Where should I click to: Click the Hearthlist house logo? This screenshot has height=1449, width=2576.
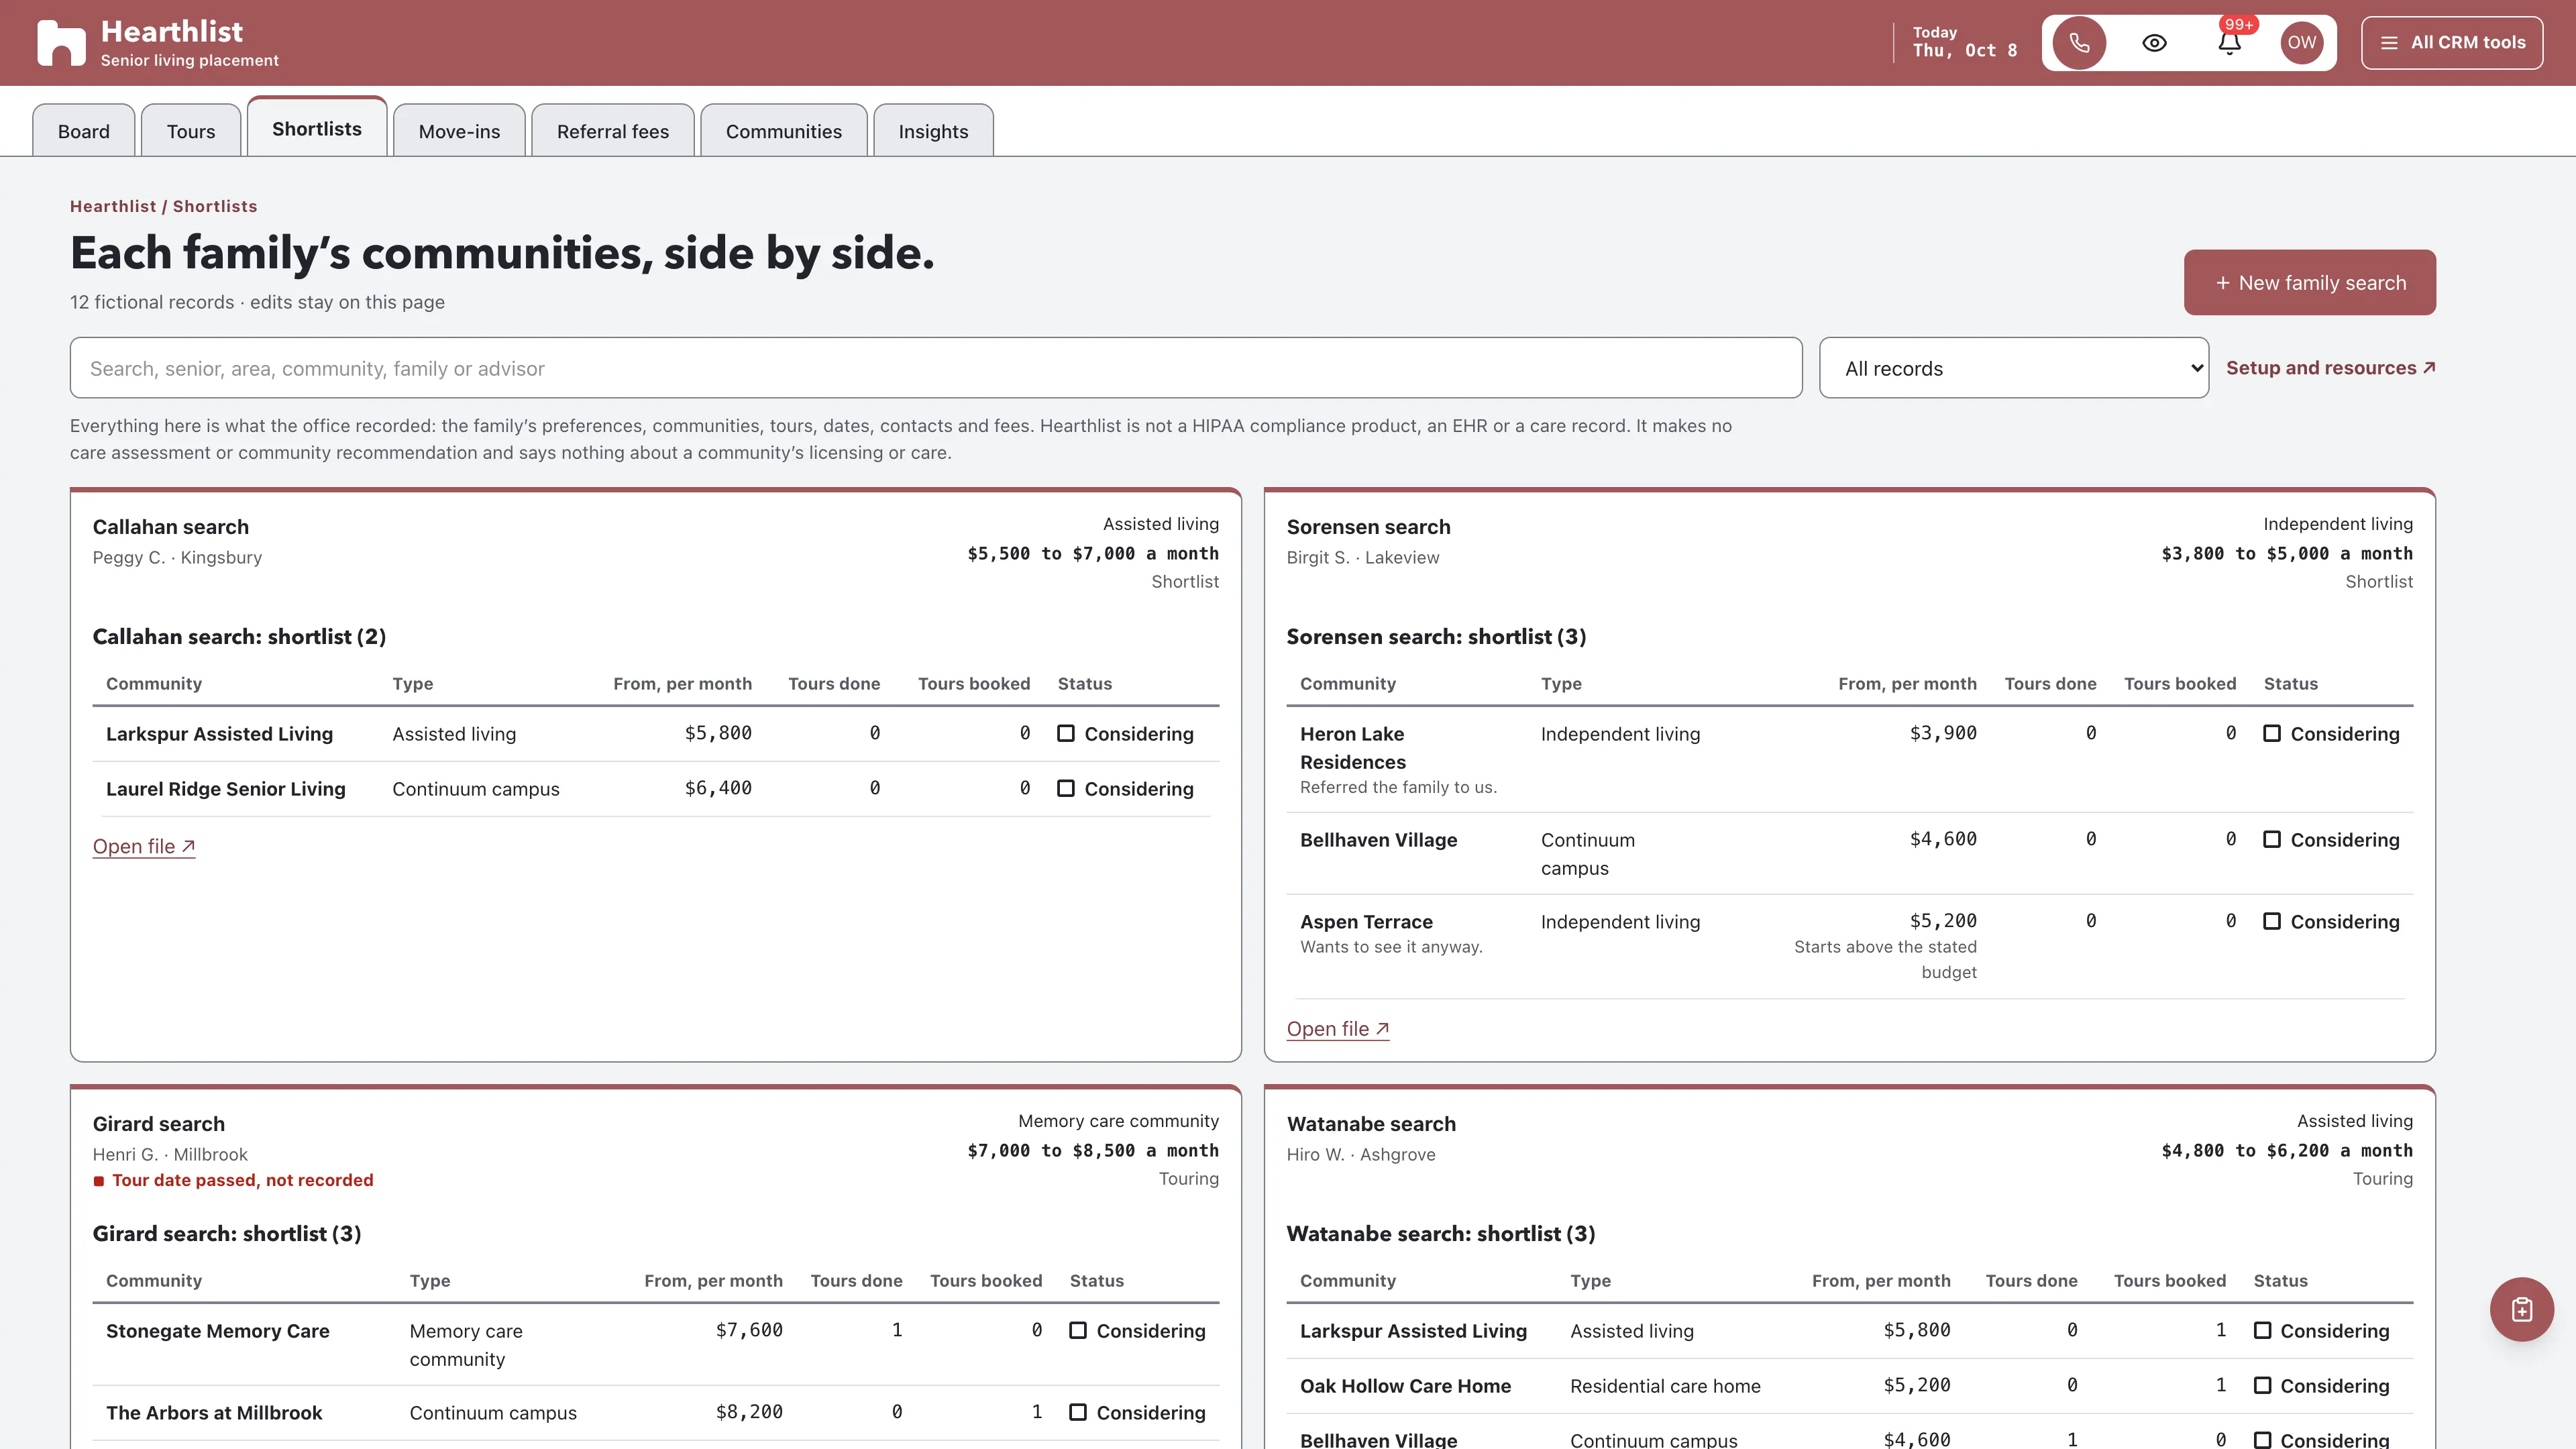[x=61, y=43]
